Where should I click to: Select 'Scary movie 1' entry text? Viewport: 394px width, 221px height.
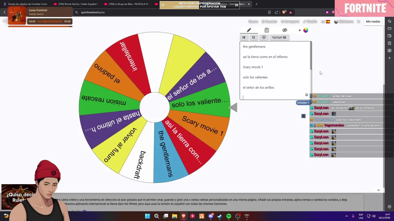[253, 67]
